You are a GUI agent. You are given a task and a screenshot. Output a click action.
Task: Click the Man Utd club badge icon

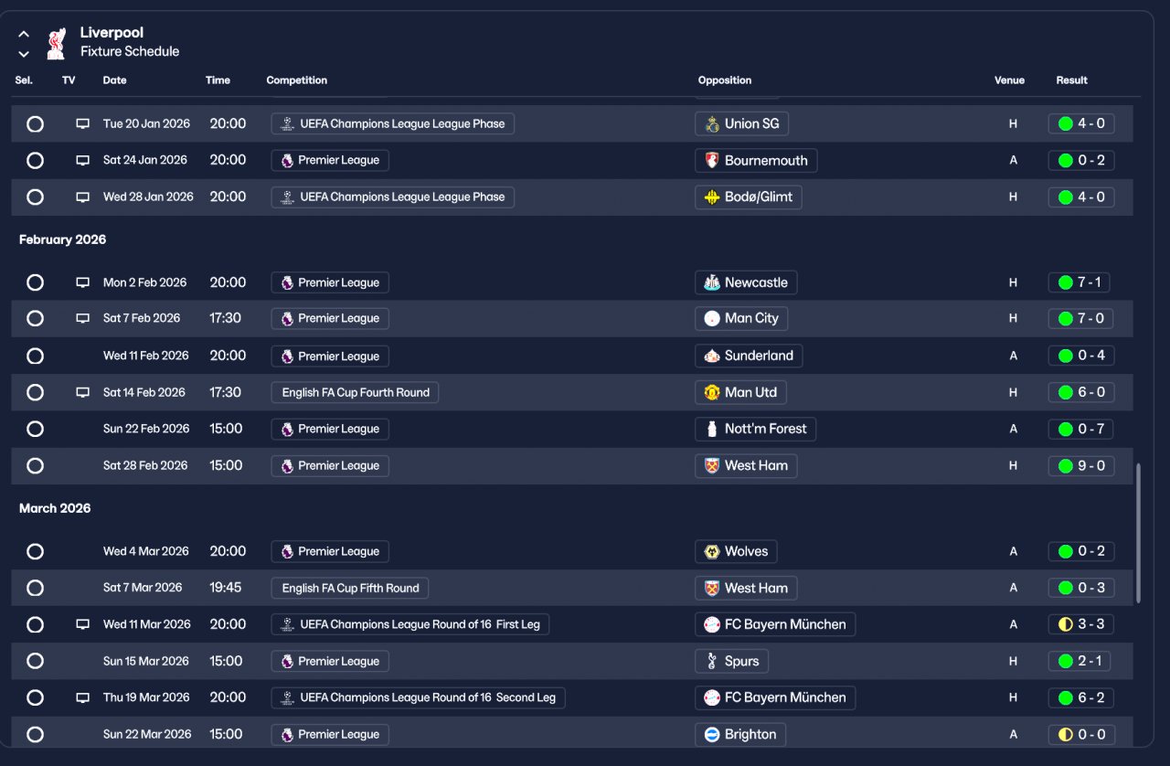(x=711, y=392)
